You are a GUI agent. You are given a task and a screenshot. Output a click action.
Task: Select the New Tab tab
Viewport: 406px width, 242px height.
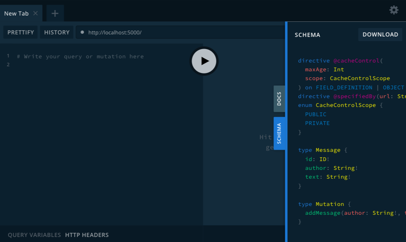click(16, 13)
